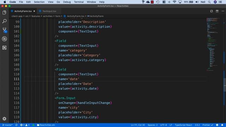The width and height of the screenshot is (226, 127).
Task: Open the volume control in the menu bar
Action: [x=197, y=2]
